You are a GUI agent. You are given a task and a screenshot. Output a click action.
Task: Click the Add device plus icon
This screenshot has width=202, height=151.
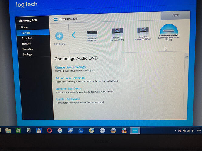coord(59,36)
